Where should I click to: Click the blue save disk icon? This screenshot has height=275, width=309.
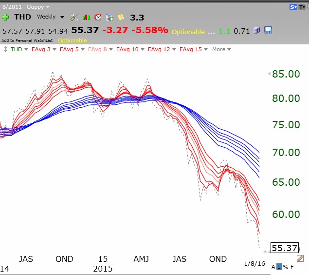(268, 31)
